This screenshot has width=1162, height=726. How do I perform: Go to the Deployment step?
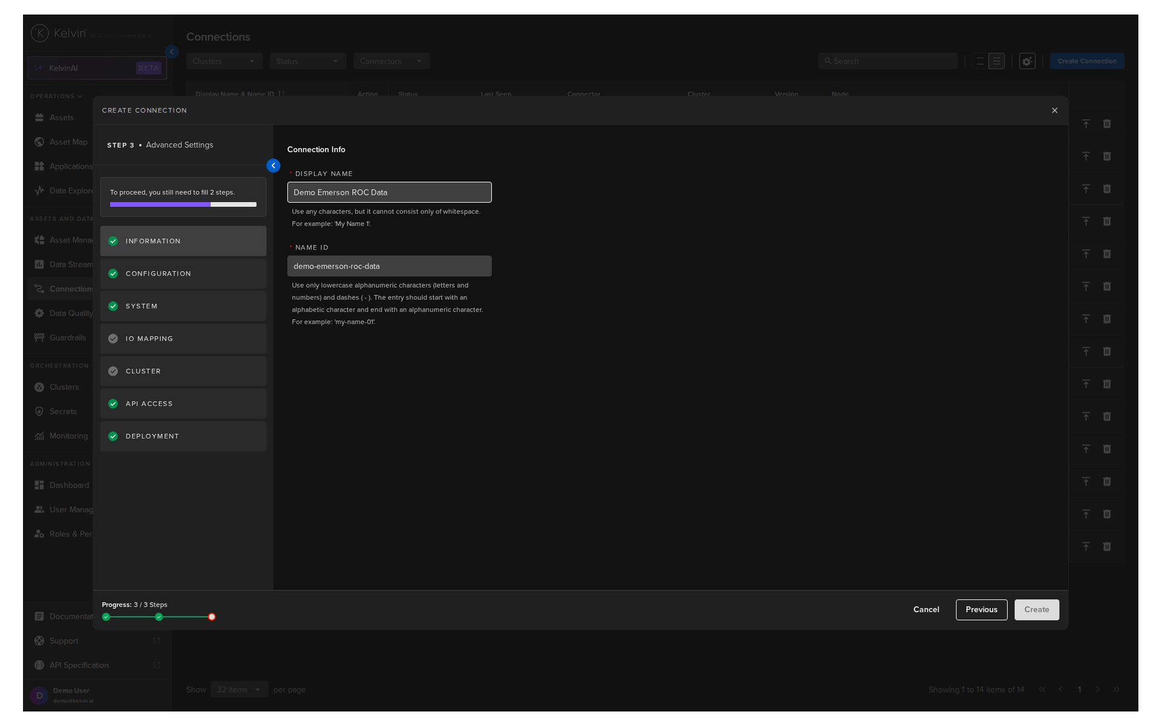183,436
